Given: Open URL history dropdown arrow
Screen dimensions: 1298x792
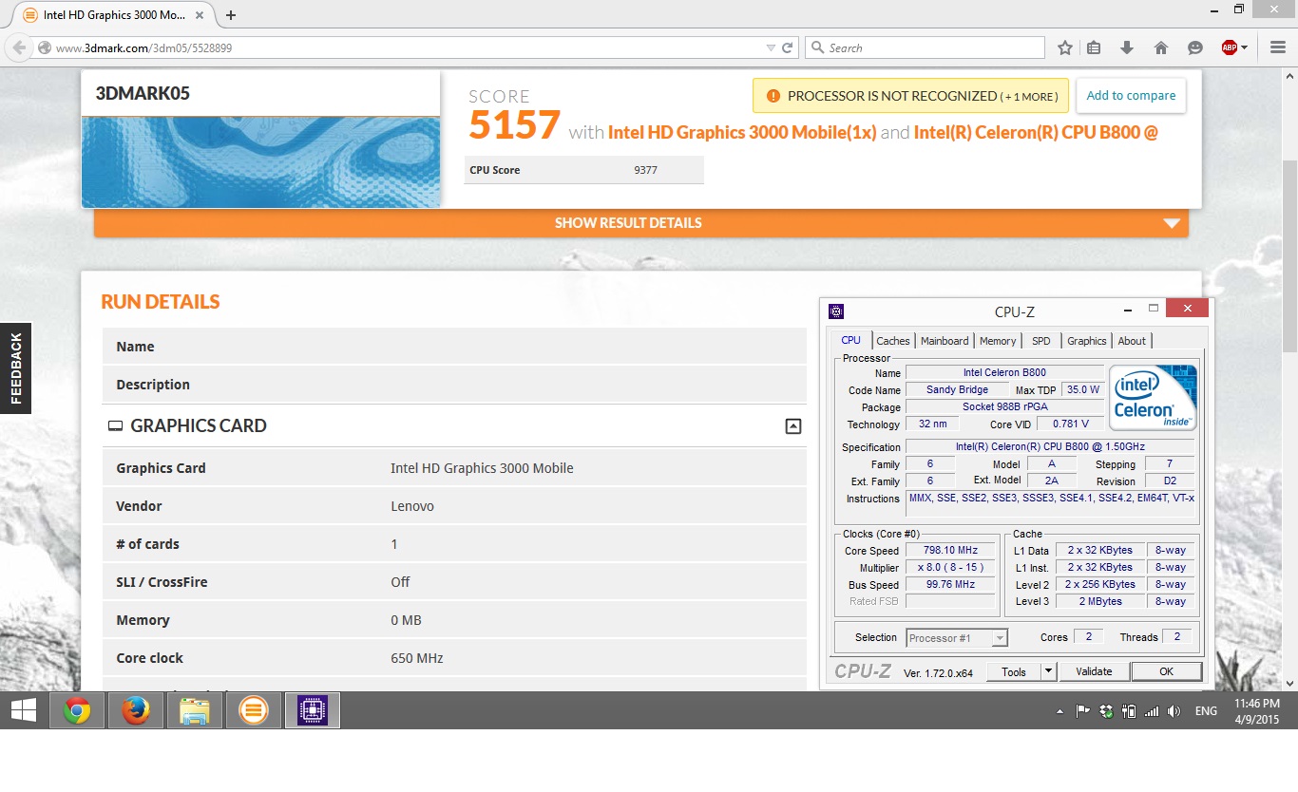Looking at the screenshot, I should point(771,47).
